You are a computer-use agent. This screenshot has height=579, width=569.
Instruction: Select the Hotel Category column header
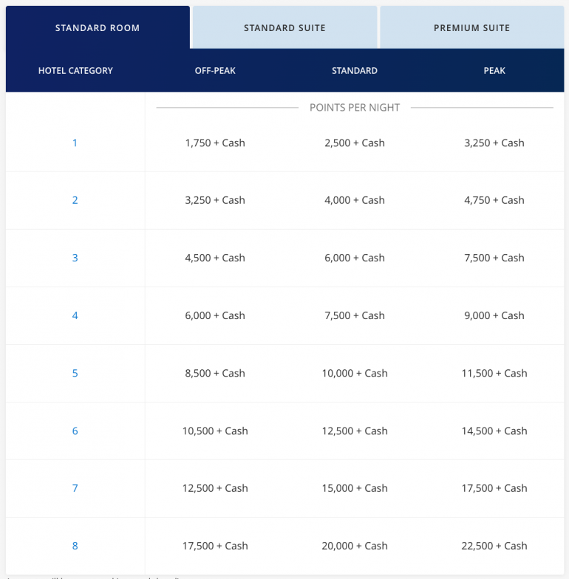[75, 71]
